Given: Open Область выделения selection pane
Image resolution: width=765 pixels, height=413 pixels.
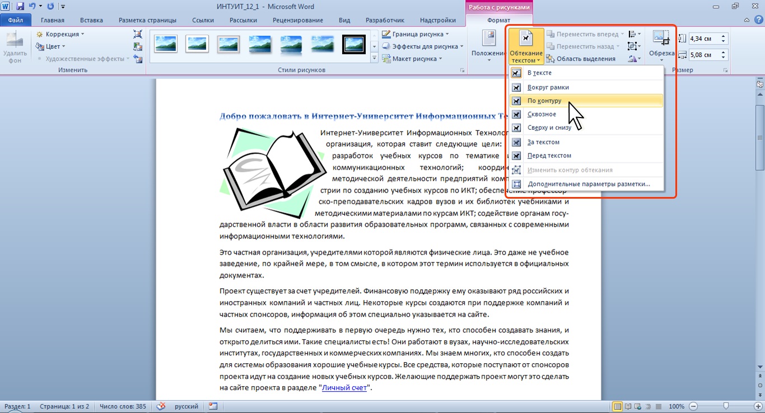Looking at the screenshot, I should click(581, 59).
